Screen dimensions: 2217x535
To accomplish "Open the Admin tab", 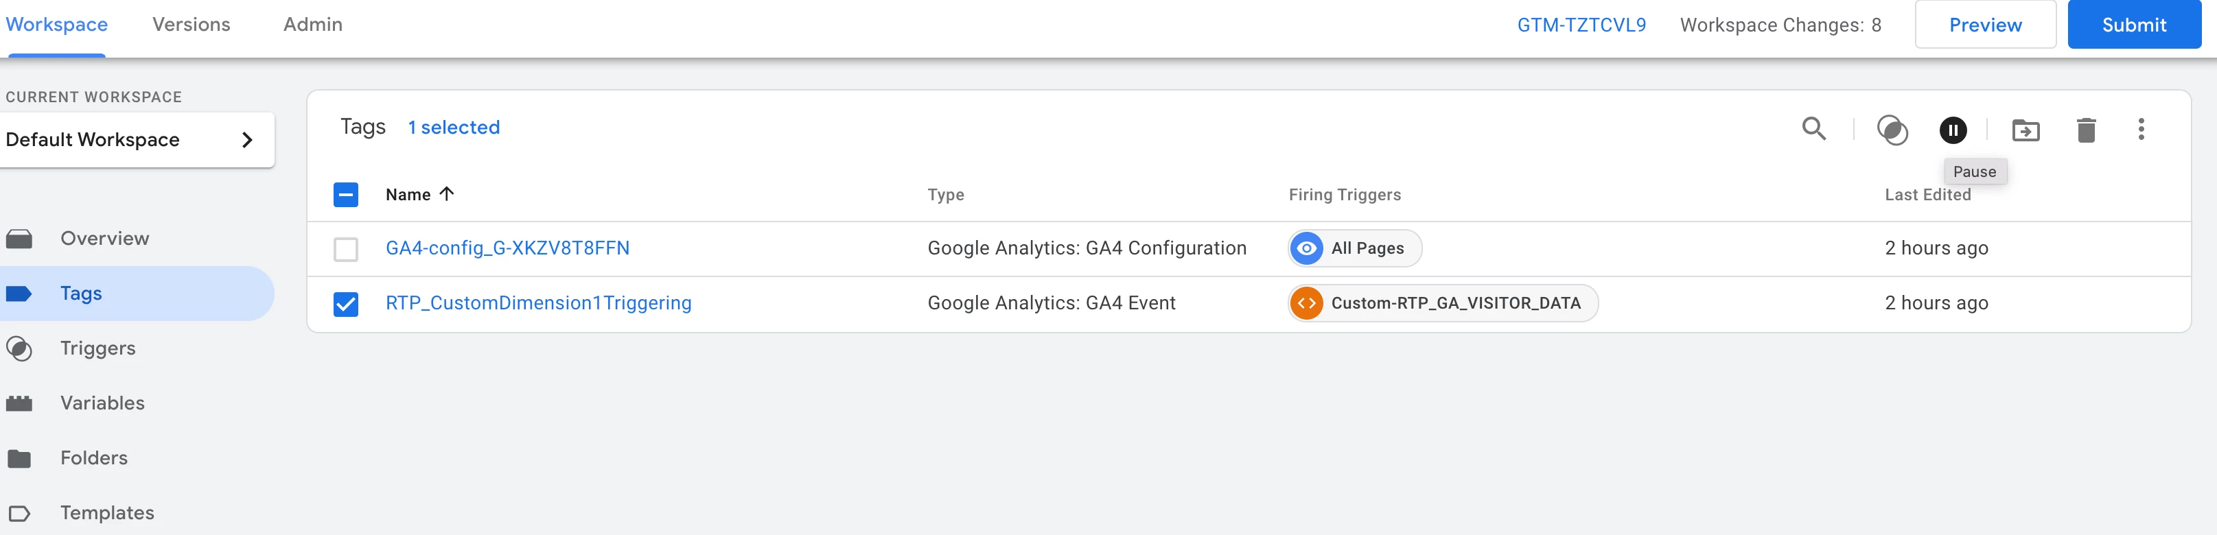I will tap(312, 24).
